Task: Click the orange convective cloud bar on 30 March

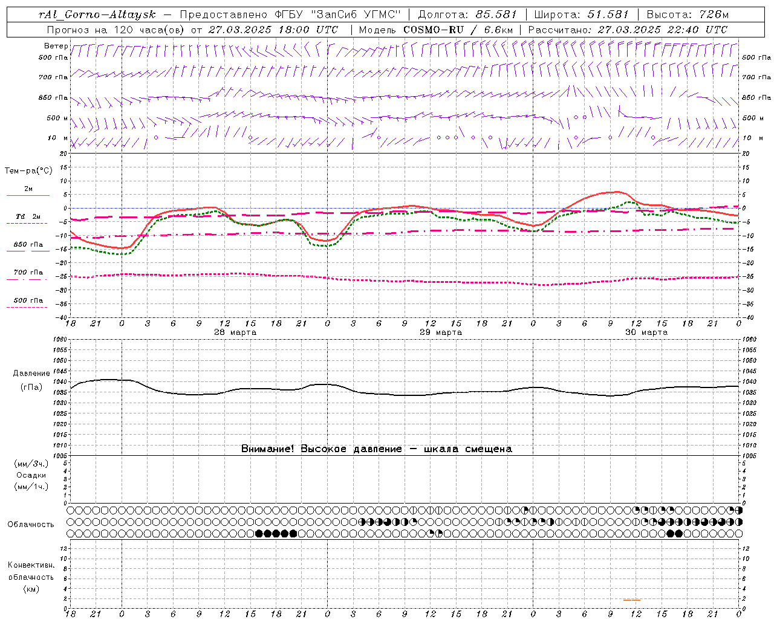Action: 631,600
